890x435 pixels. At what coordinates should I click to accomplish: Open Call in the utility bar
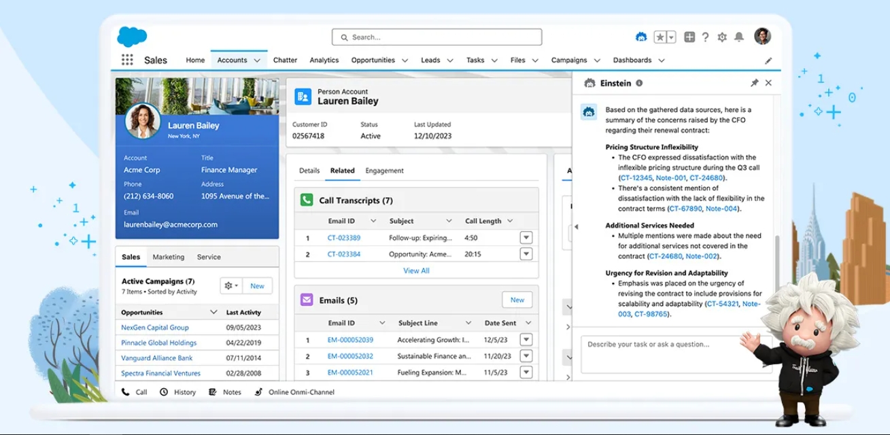click(x=134, y=392)
